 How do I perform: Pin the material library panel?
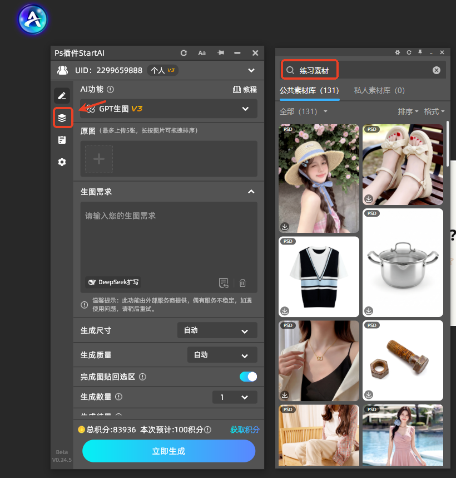(x=420, y=52)
